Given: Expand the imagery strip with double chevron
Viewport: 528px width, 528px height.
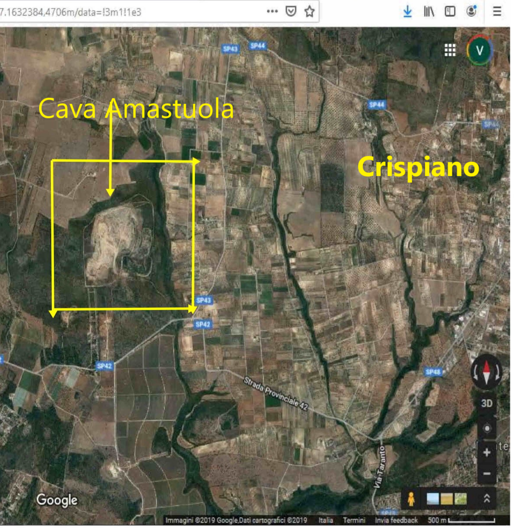Looking at the screenshot, I should pos(487,498).
